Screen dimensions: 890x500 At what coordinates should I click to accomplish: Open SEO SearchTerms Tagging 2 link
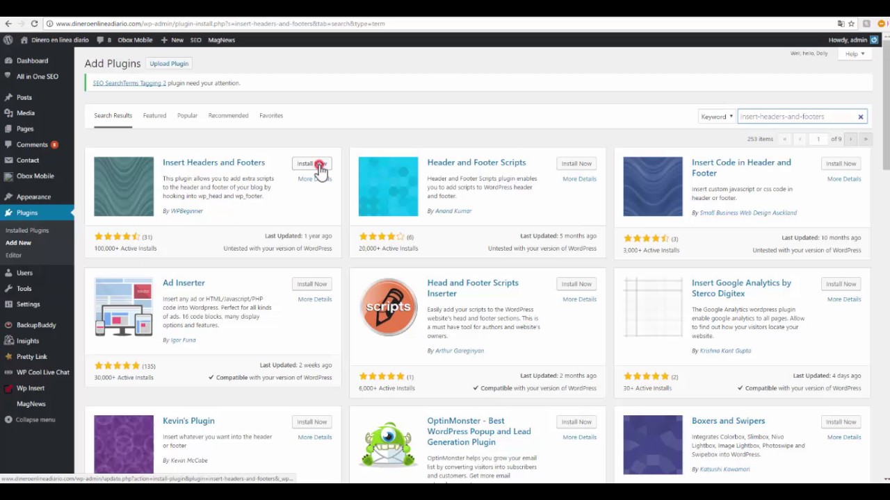point(129,83)
